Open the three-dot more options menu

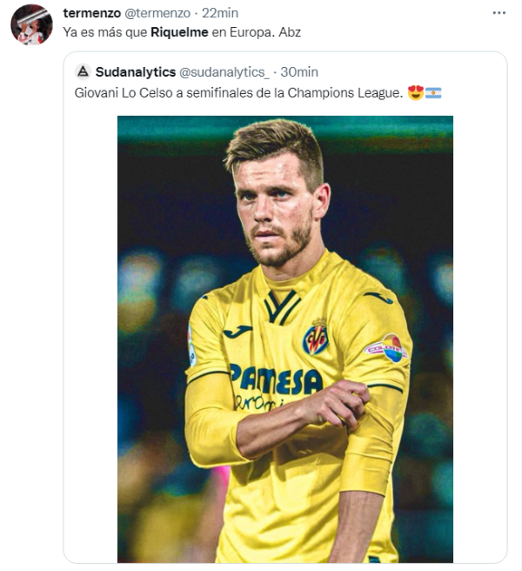click(x=499, y=13)
